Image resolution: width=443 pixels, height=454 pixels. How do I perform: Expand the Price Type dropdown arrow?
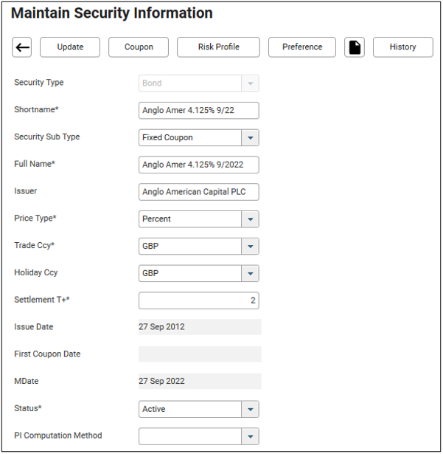pyautogui.click(x=250, y=219)
